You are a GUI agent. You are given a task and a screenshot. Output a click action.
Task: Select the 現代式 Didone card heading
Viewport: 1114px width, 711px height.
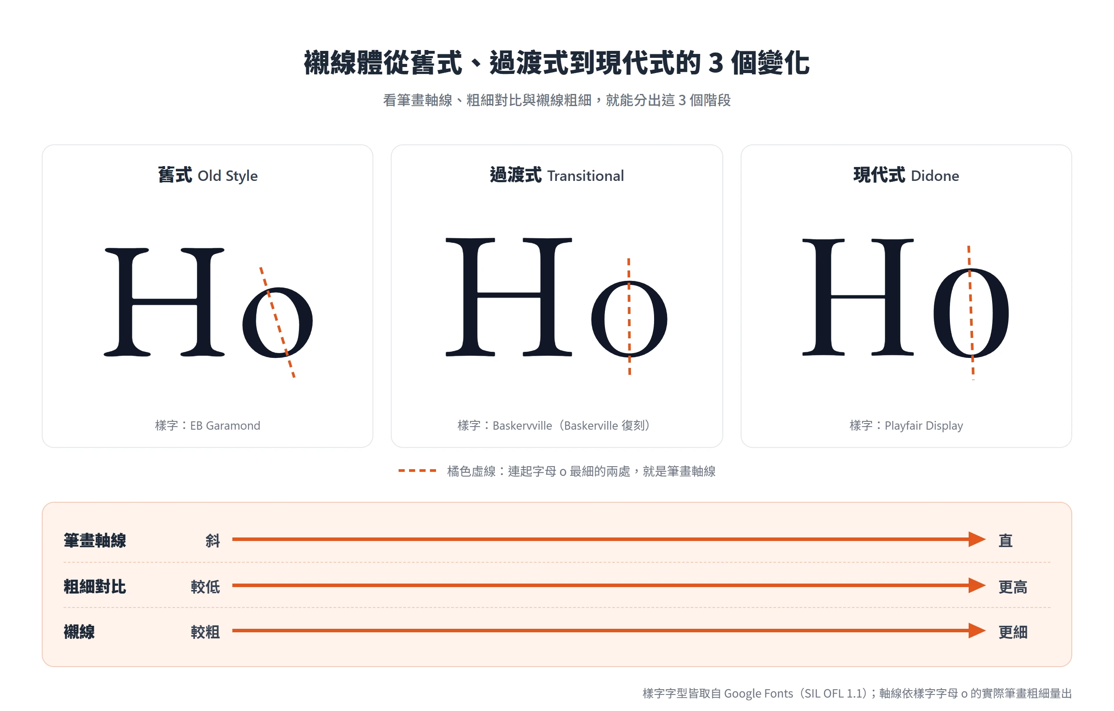tap(906, 175)
